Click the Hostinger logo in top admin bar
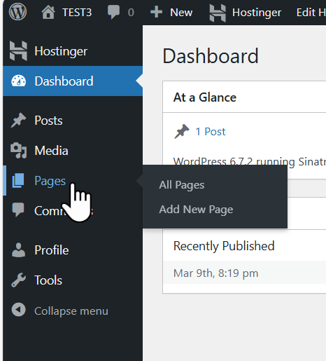This screenshot has width=326, height=361. coord(218,13)
